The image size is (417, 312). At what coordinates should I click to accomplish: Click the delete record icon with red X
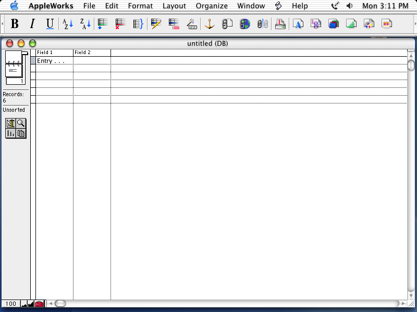click(x=120, y=23)
